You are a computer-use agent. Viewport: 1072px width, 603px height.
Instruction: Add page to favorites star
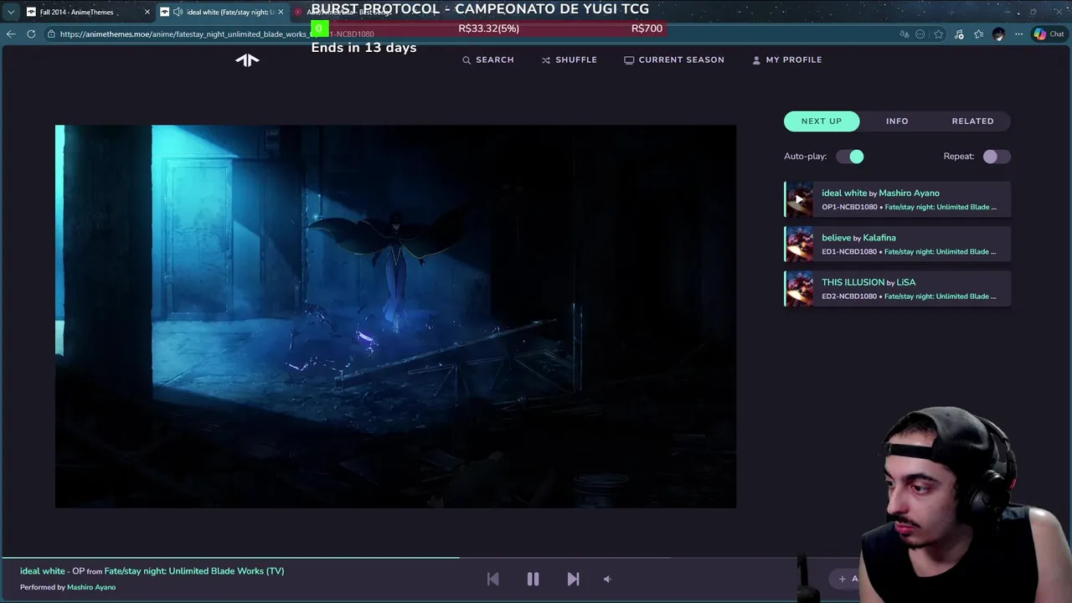coord(939,34)
